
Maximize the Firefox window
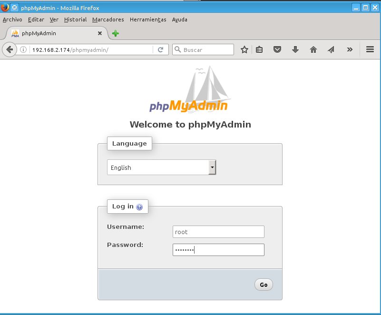(x=365, y=8)
